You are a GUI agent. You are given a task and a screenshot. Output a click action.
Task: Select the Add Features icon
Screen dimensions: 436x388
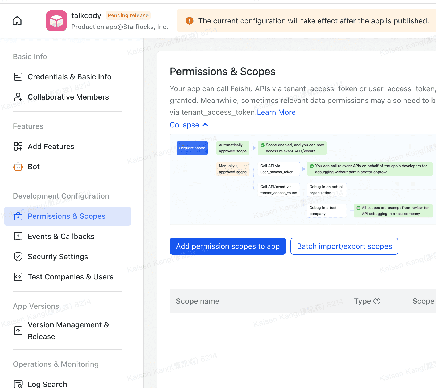(18, 146)
